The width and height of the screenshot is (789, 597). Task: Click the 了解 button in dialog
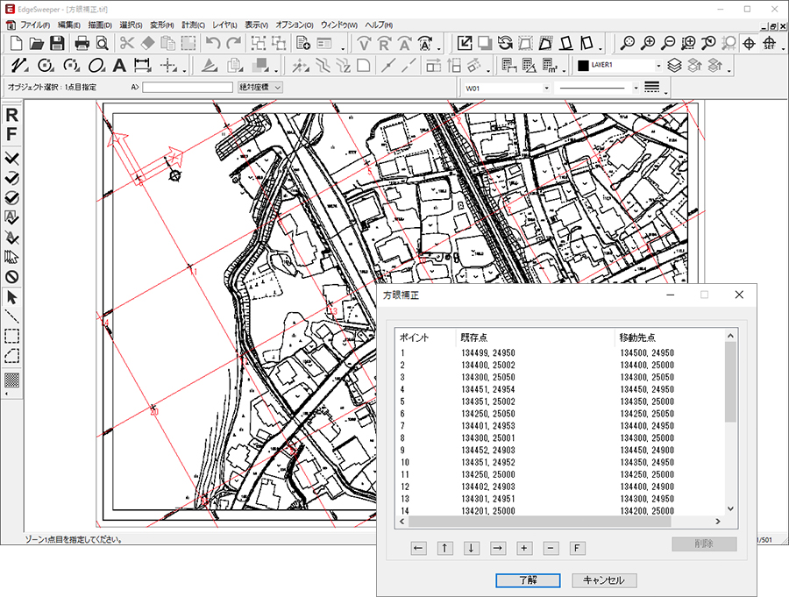(x=528, y=580)
